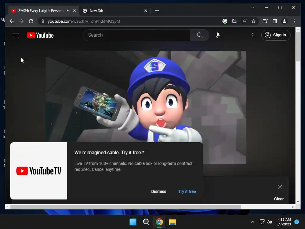Image resolution: width=305 pixels, height=229 pixels.
Task: Open a new browser tab with plus
Action: tap(157, 11)
